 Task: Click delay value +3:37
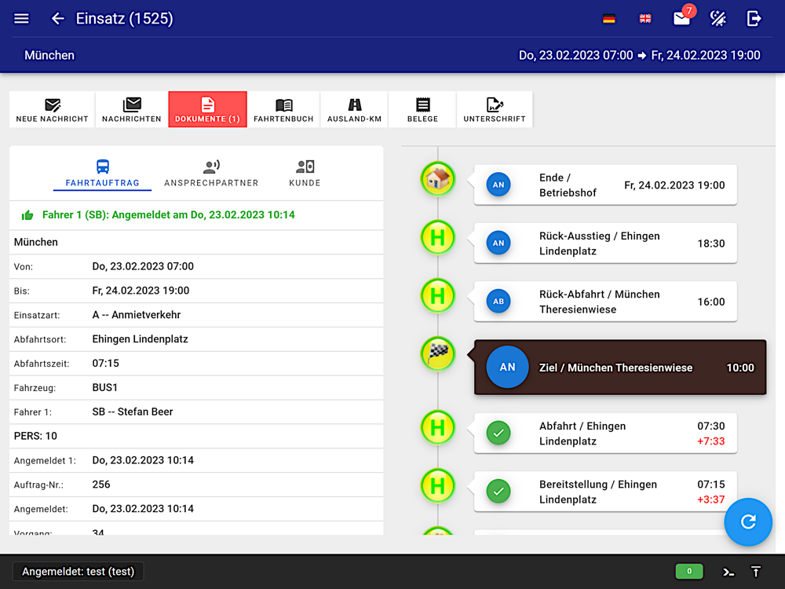click(x=711, y=499)
